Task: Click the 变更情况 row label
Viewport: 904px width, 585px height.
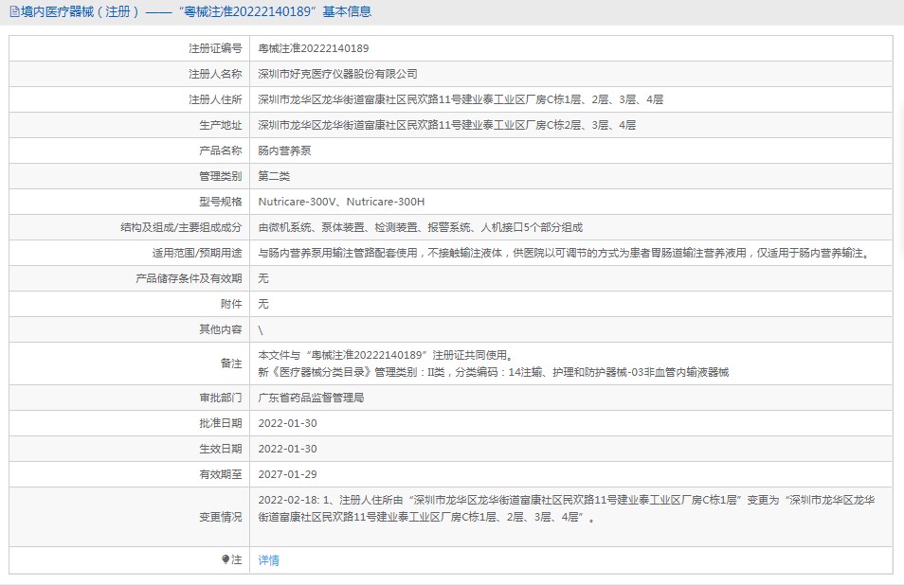Action: pyautogui.click(x=220, y=517)
